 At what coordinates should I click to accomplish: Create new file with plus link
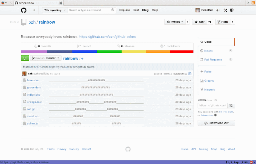(x=82, y=58)
